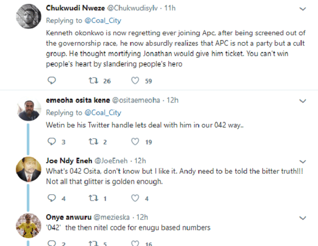
Task: Expand options menu on emeoha osita kene's tweet
Action: [x=303, y=100]
